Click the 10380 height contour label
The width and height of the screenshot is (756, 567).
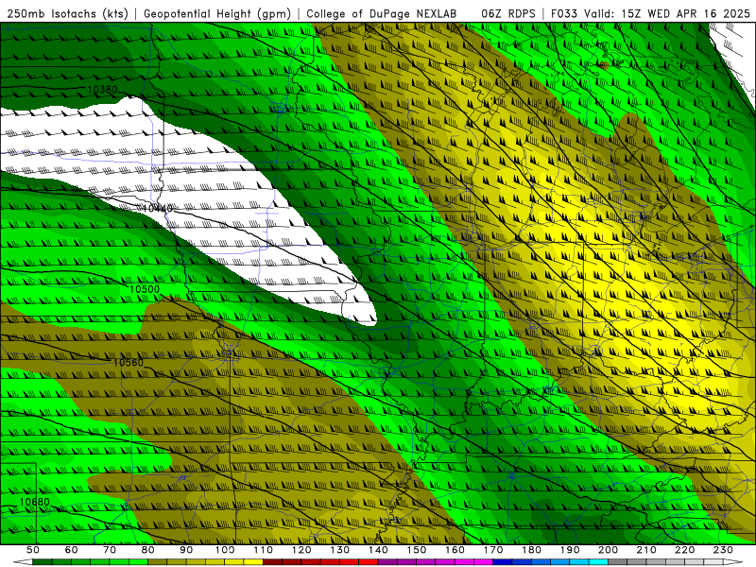pyautogui.click(x=102, y=90)
